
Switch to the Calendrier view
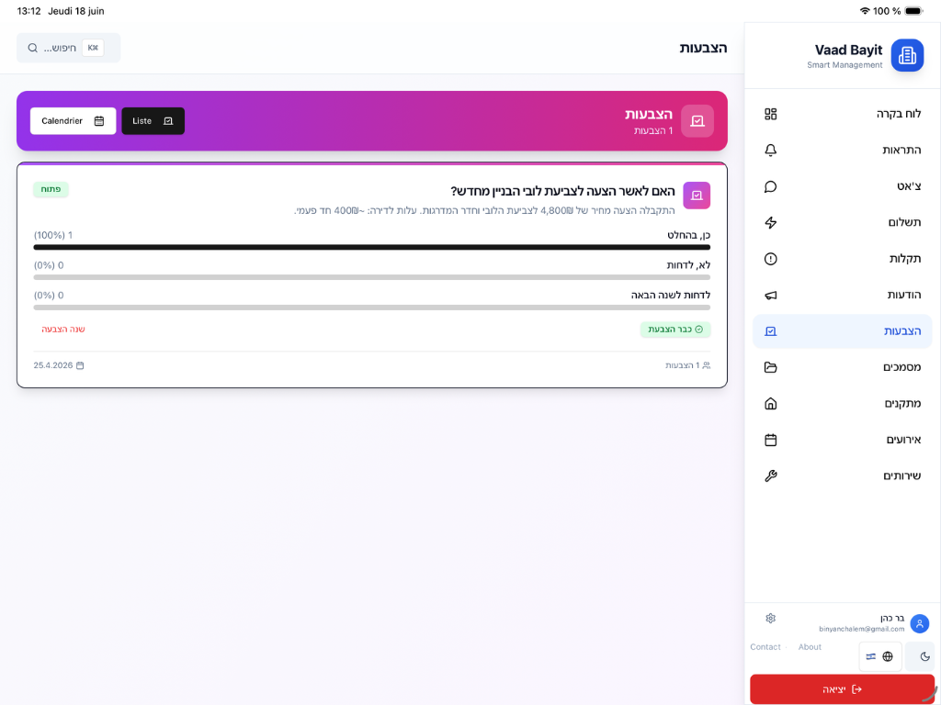point(74,121)
